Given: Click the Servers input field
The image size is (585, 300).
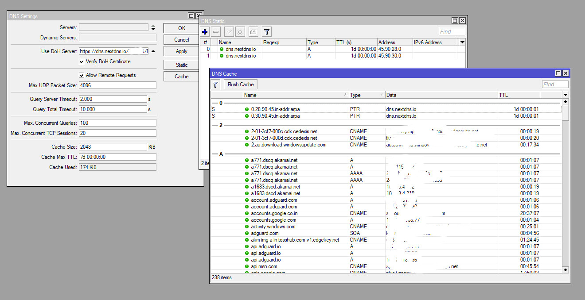Looking at the screenshot, I should [x=113, y=27].
